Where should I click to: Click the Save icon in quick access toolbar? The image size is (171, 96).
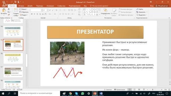3,2
